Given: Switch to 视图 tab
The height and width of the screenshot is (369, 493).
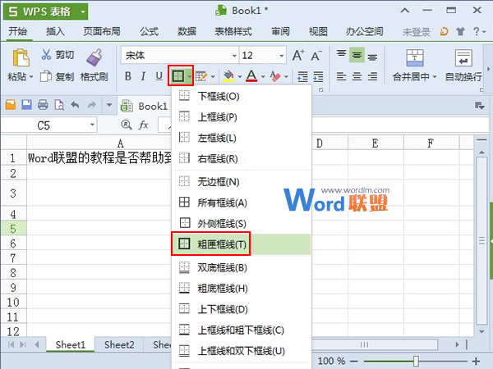Looking at the screenshot, I should point(318,32).
